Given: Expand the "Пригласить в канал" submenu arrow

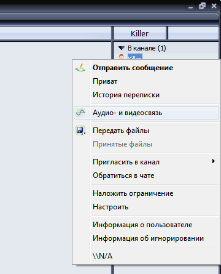Looking at the screenshot, I should click(x=214, y=161).
